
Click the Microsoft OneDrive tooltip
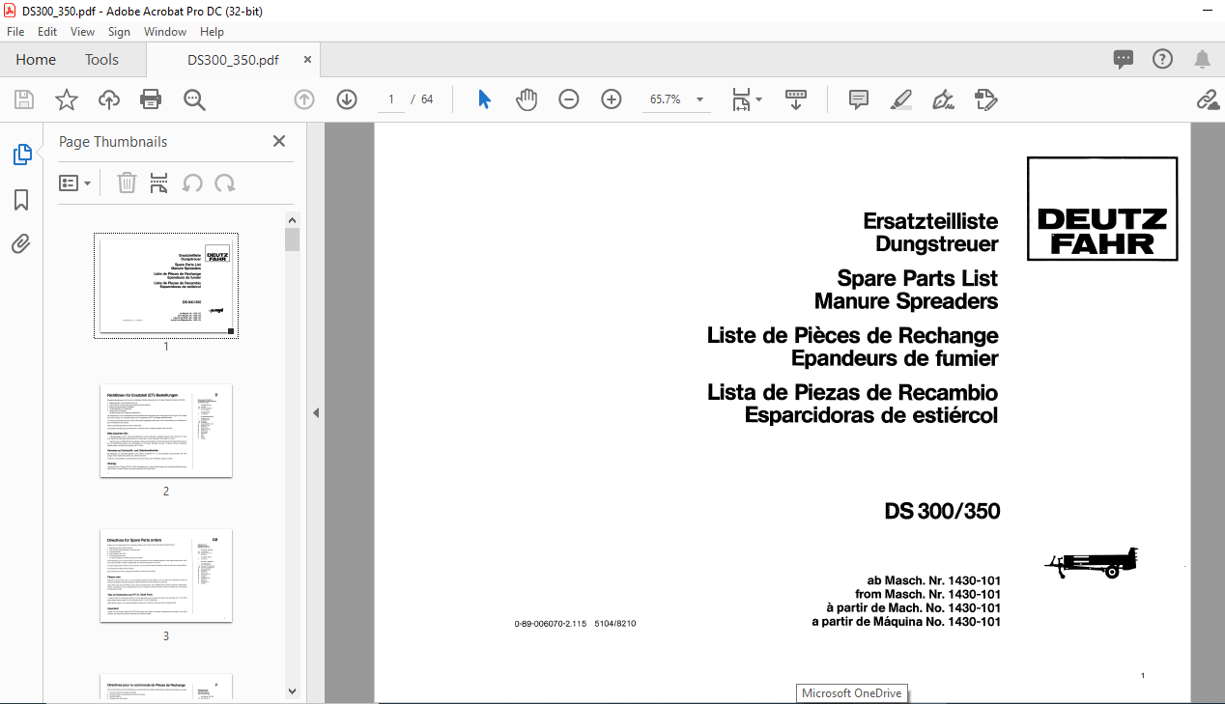click(x=851, y=693)
